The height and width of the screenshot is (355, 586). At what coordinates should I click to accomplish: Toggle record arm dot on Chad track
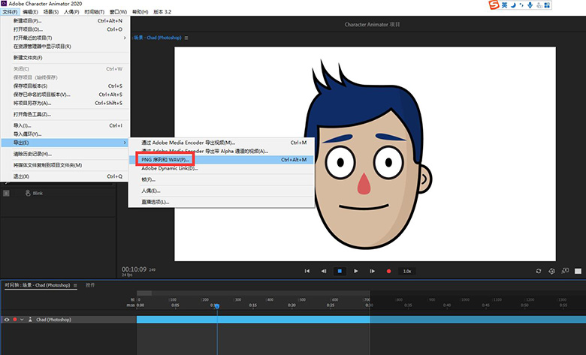15,320
